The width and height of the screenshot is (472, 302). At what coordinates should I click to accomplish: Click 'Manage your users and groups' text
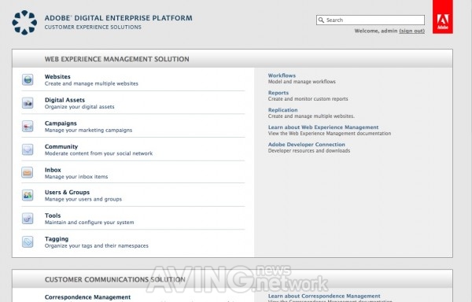tap(83, 199)
